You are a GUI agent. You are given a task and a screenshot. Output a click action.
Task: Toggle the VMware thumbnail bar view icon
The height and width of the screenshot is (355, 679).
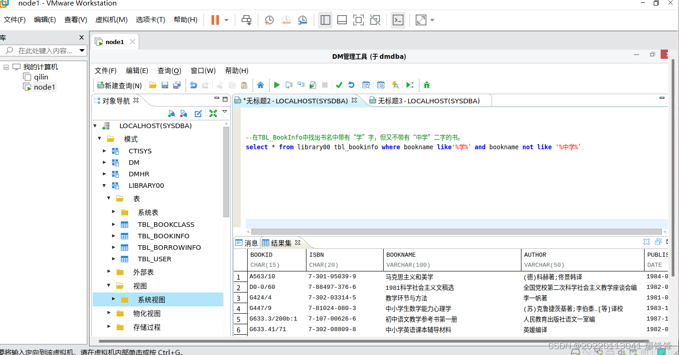tap(342, 20)
